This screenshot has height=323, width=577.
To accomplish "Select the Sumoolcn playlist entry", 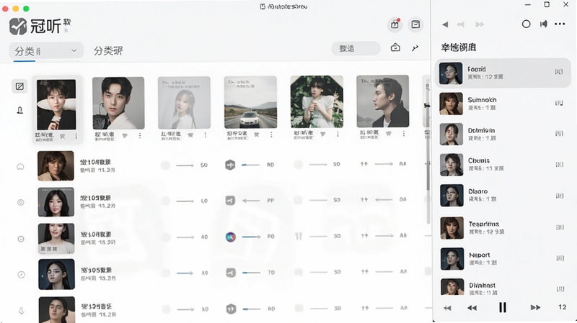I will pos(503,104).
